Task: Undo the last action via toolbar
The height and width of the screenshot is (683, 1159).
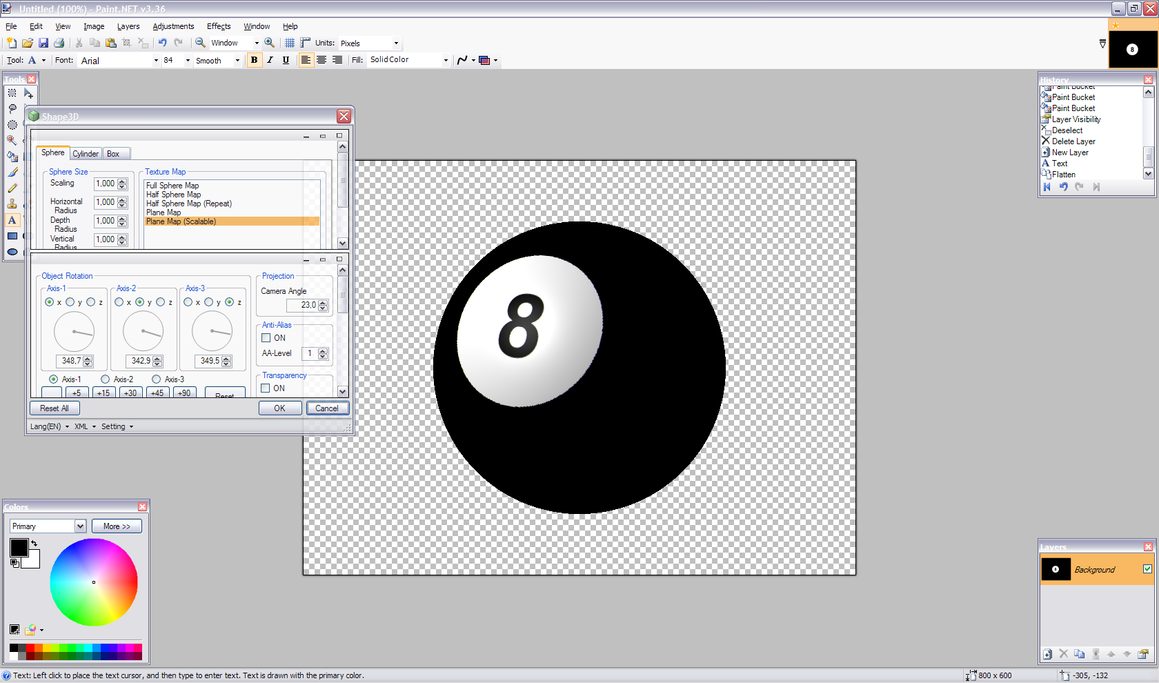Action: click(x=164, y=43)
